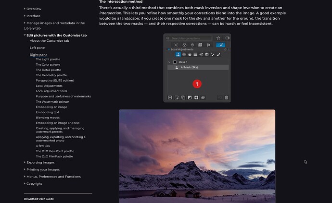Screen dimensions: 332x203
Task: Select the AI Mask (Sky) row
Action: coord(197,68)
